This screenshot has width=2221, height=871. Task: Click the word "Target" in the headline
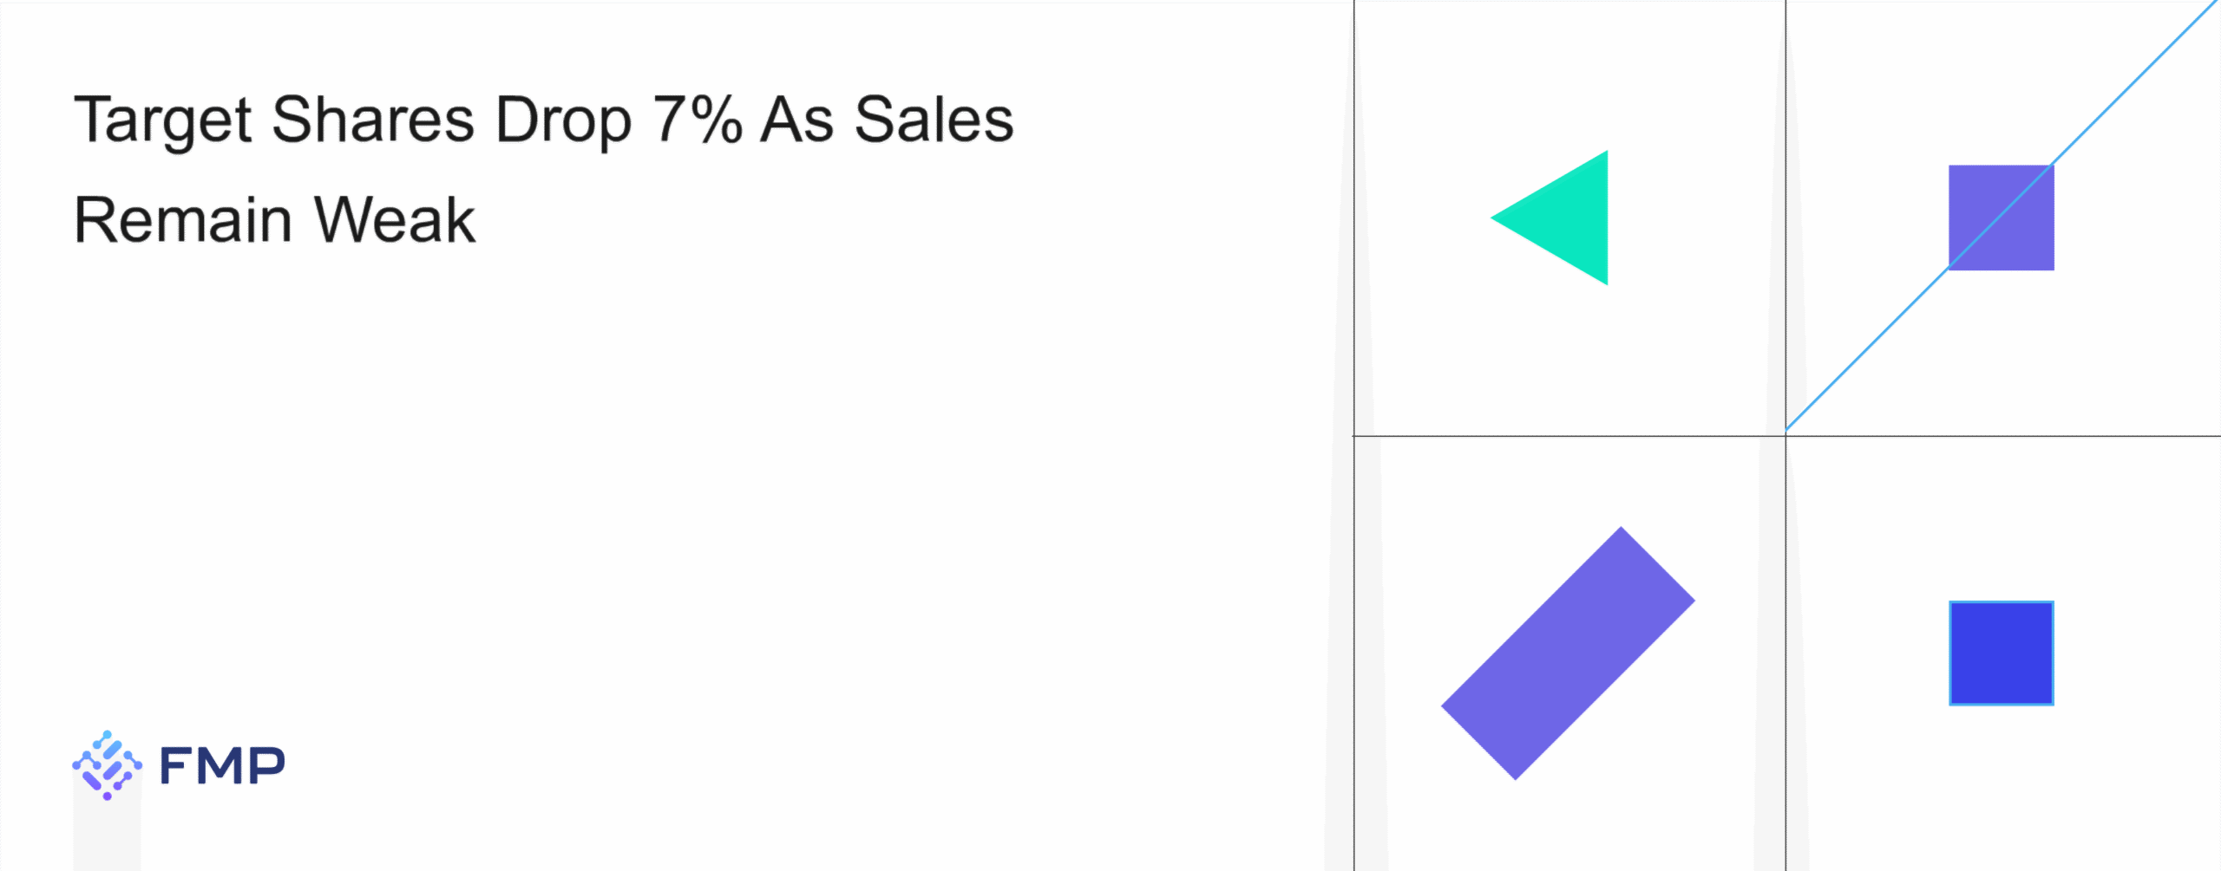click(162, 121)
